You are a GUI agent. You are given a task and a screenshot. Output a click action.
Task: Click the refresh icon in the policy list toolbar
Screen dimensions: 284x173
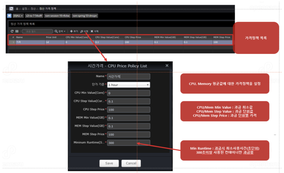[12, 31]
